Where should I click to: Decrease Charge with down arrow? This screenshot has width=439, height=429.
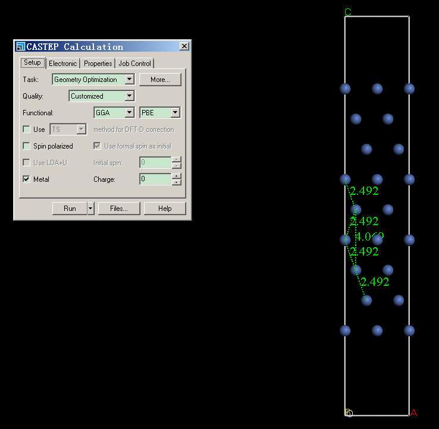point(177,182)
